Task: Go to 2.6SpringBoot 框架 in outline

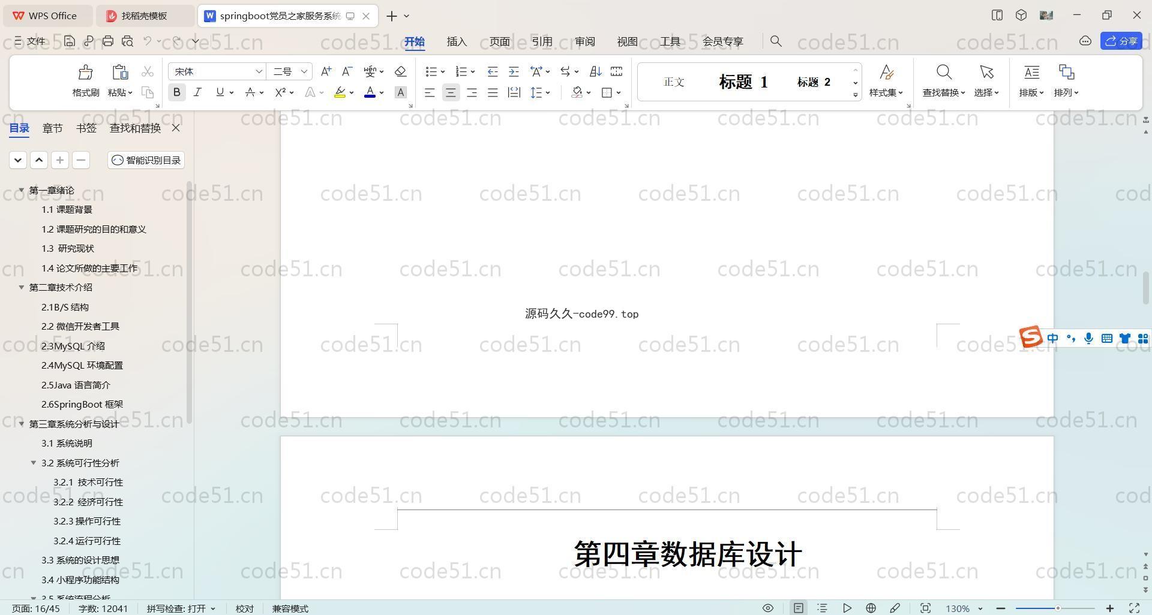Action: 82,404
